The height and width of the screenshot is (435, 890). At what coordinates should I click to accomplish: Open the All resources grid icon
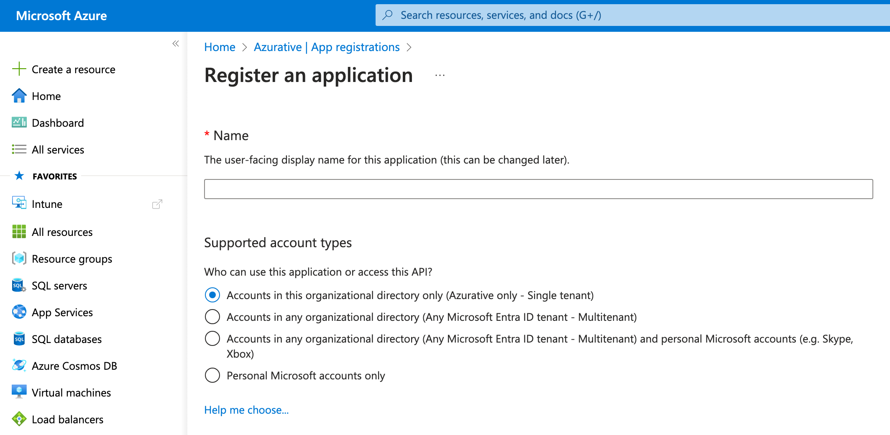tap(19, 232)
